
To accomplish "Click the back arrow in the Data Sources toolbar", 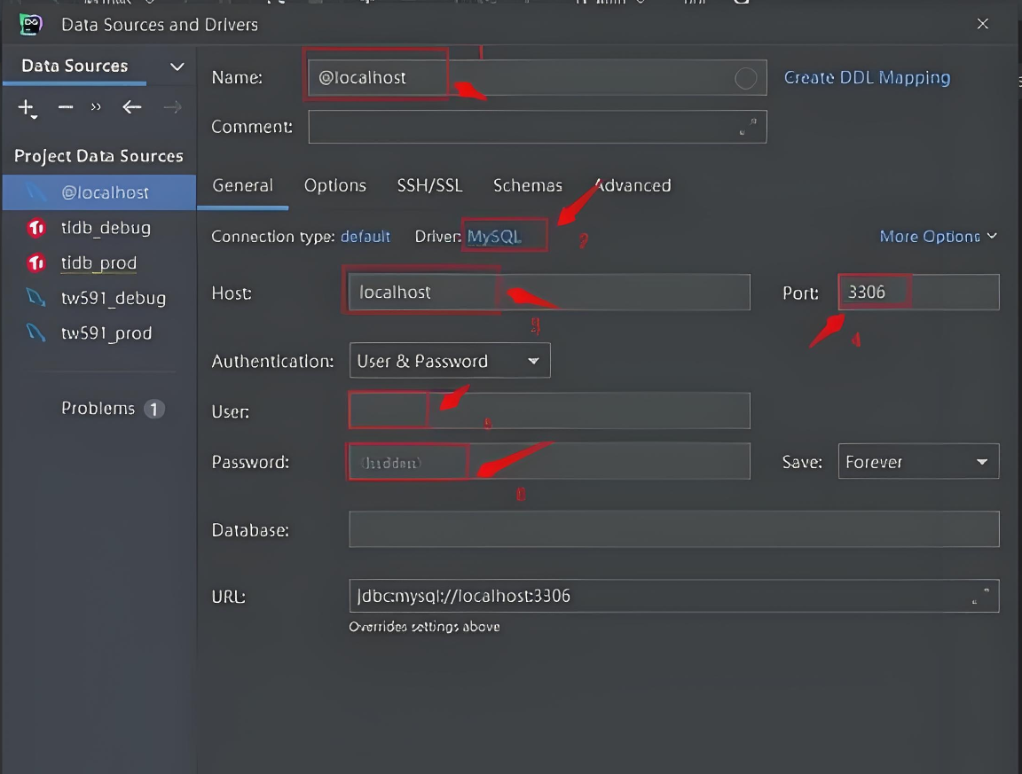I will click(x=131, y=106).
